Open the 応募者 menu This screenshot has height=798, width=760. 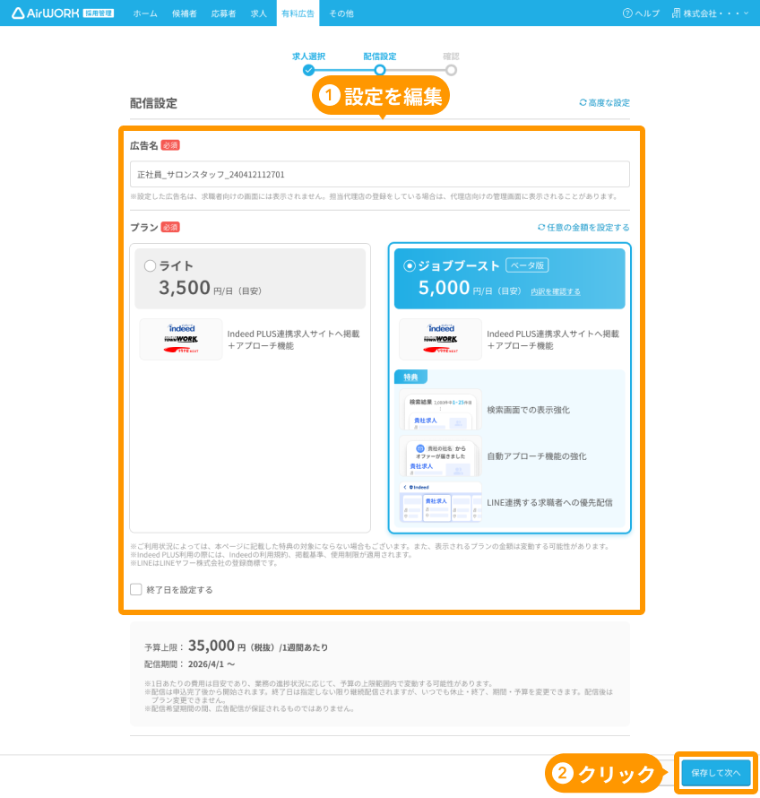tap(223, 13)
